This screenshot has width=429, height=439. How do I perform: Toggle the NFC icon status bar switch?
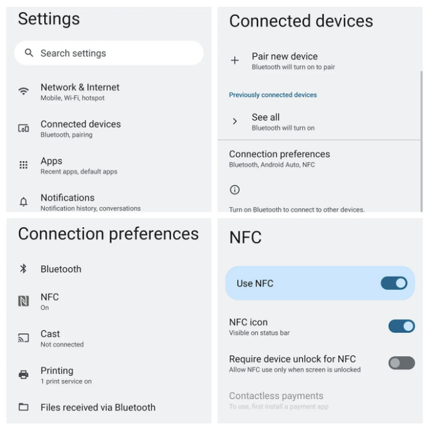point(401,326)
